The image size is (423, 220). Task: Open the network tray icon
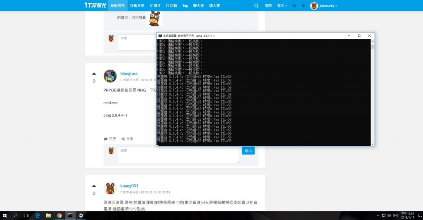point(383,215)
